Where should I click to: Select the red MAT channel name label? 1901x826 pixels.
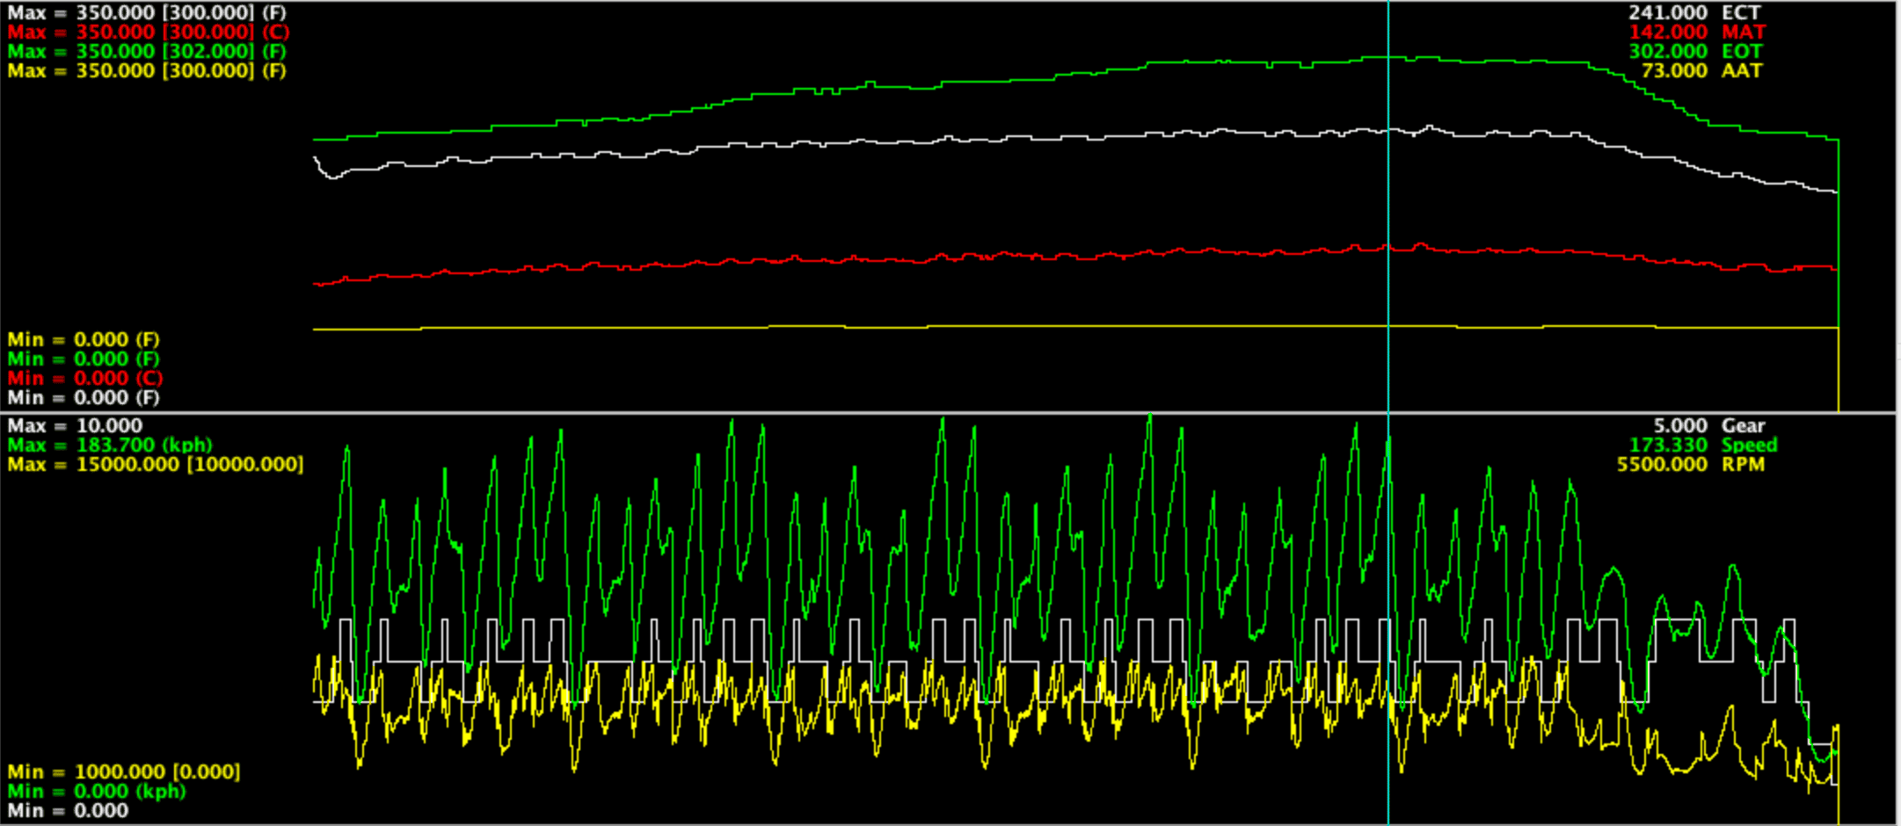click(1743, 32)
